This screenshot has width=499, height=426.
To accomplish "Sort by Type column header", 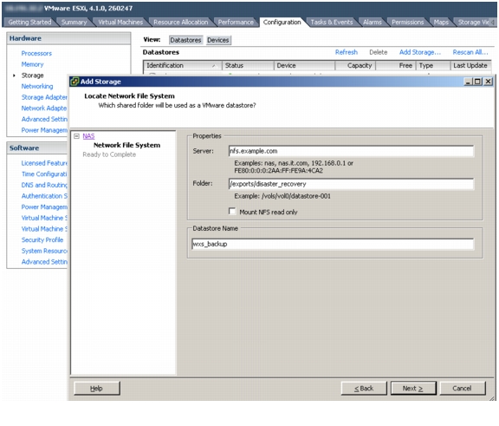I will pos(433,66).
